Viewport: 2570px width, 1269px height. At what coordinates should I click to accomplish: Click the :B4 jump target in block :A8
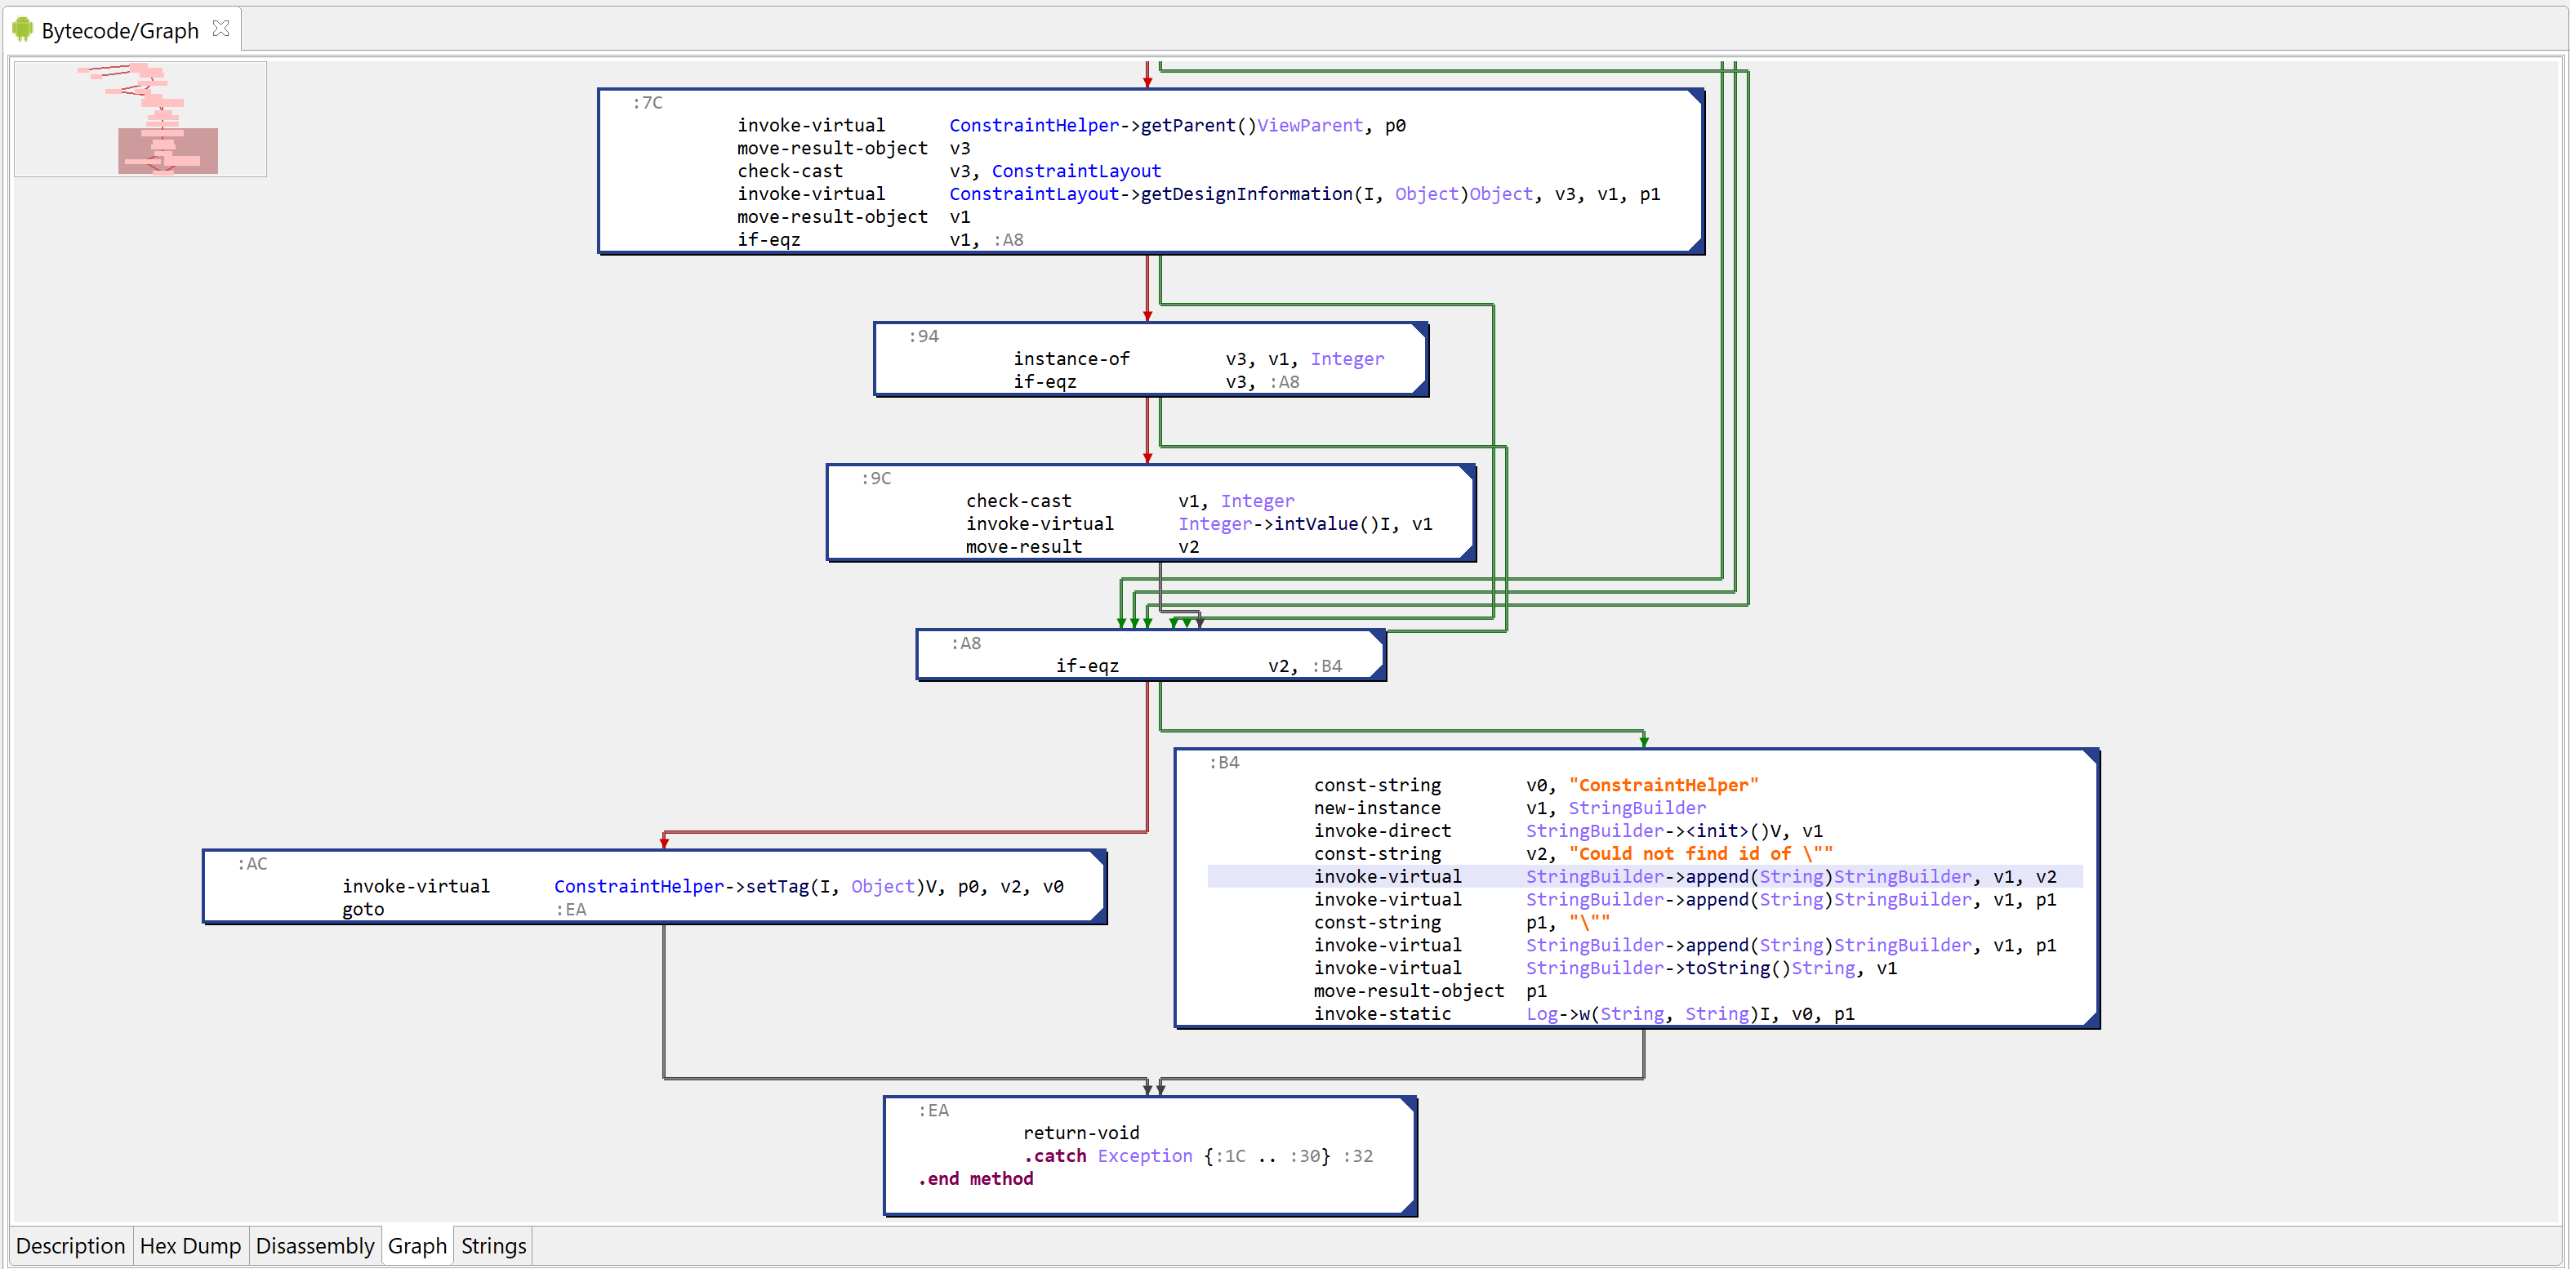pos(1327,666)
